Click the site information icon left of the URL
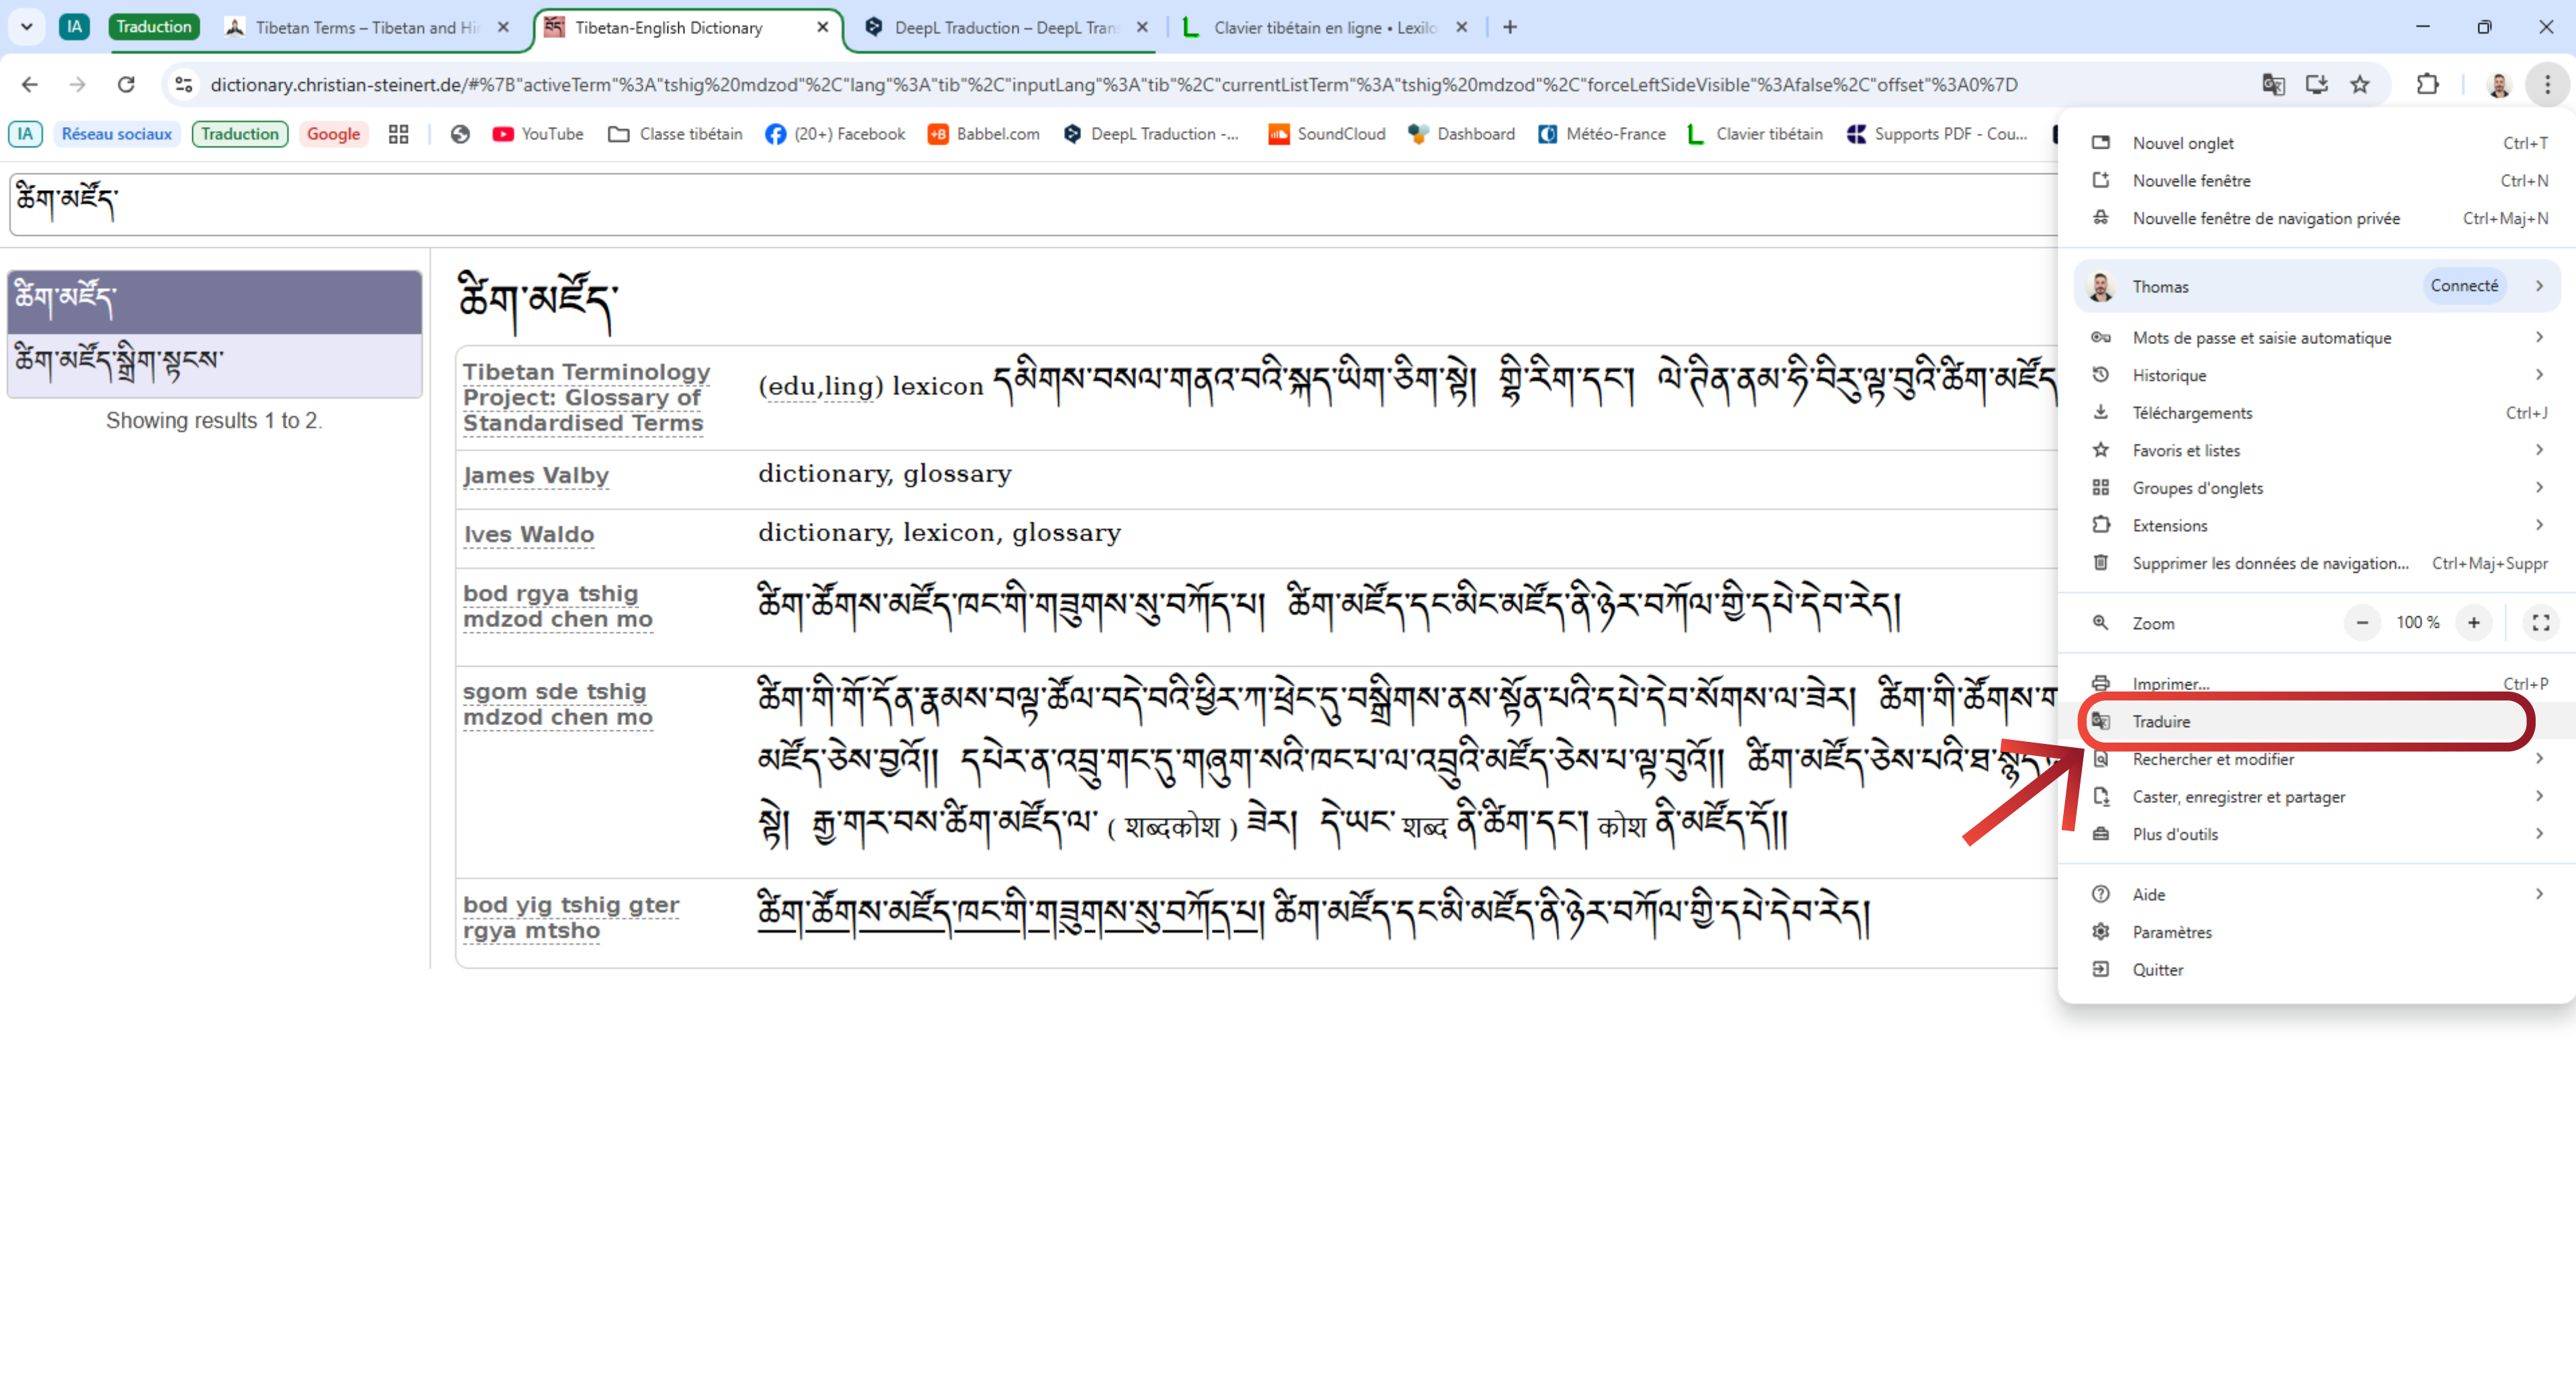Image resolution: width=2576 pixels, height=1383 pixels. [x=184, y=85]
